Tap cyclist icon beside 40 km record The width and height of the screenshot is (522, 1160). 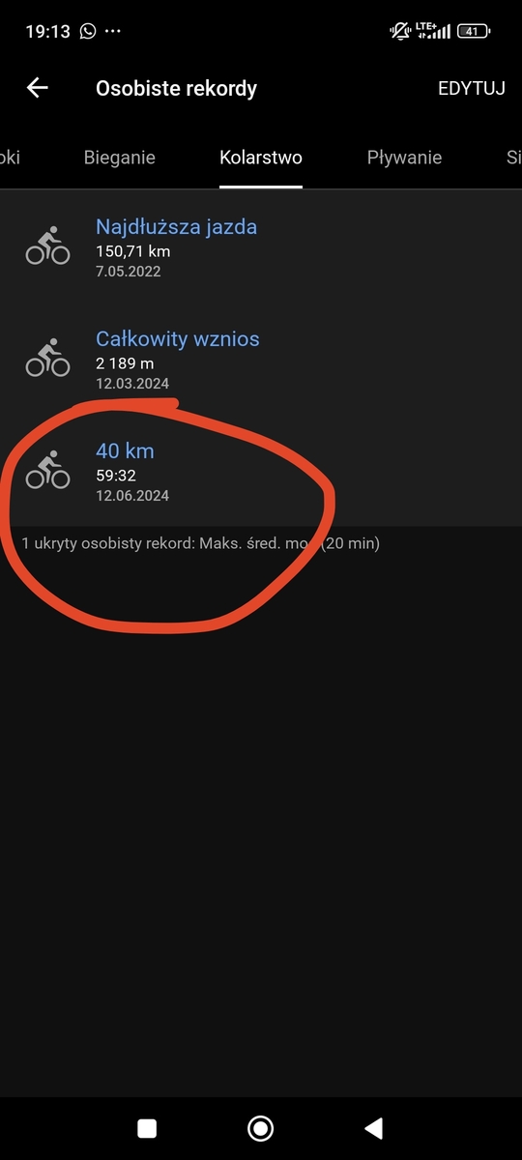[x=47, y=470]
